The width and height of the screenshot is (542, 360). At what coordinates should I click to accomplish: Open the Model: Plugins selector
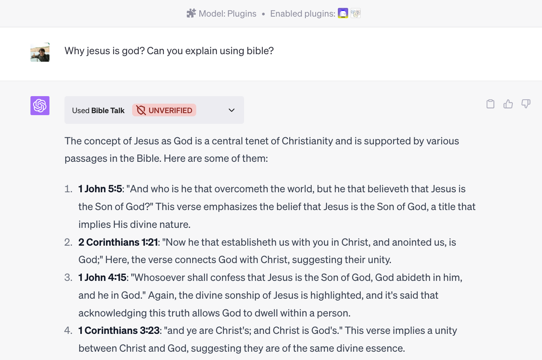pos(227,13)
